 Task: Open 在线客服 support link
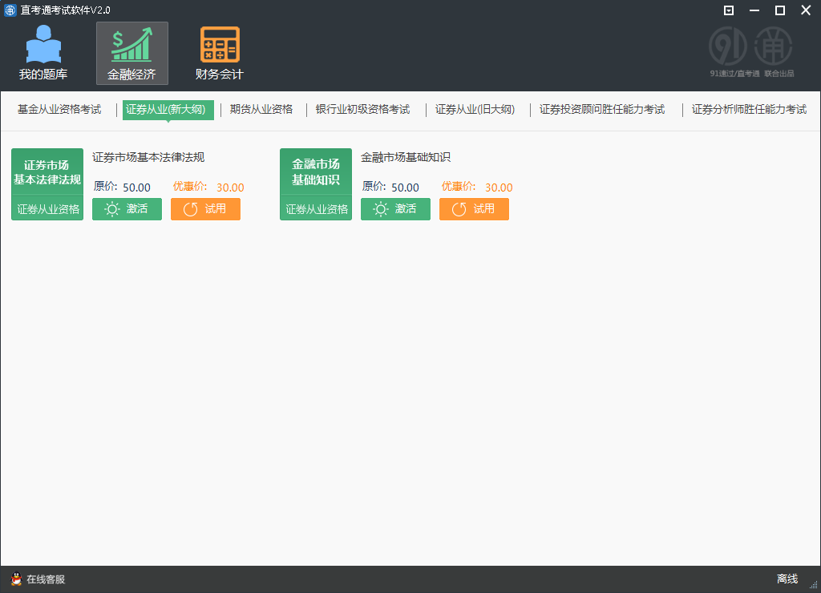point(46,579)
